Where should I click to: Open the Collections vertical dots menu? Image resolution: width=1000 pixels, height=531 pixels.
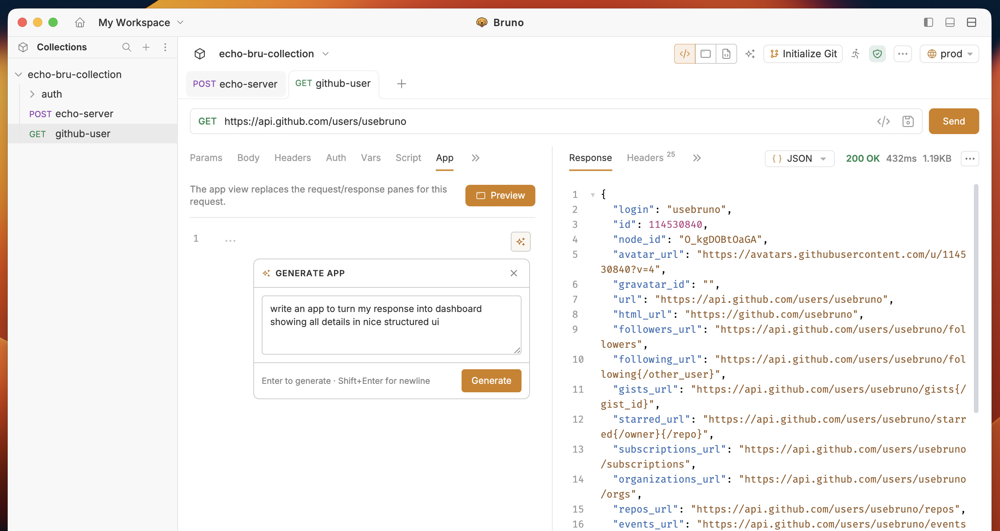pos(165,47)
